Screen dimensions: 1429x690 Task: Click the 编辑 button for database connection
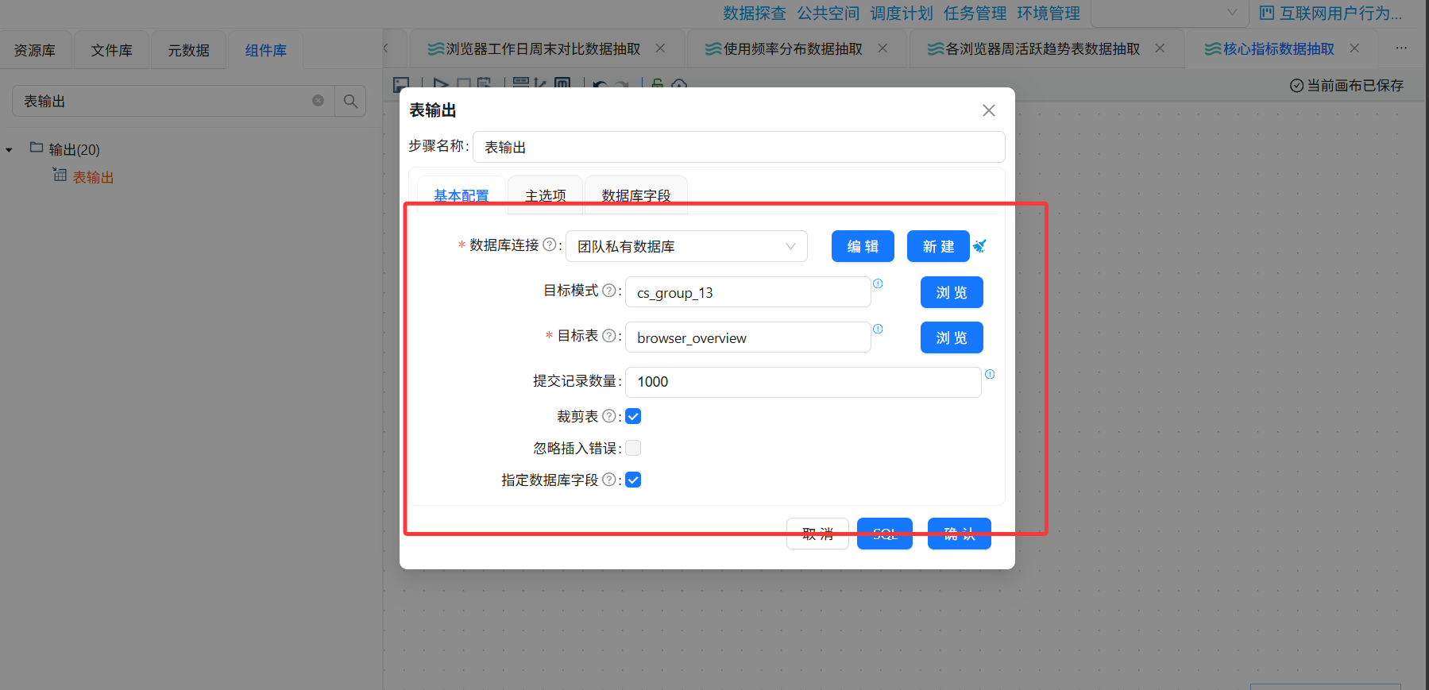(x=863, y=246)
